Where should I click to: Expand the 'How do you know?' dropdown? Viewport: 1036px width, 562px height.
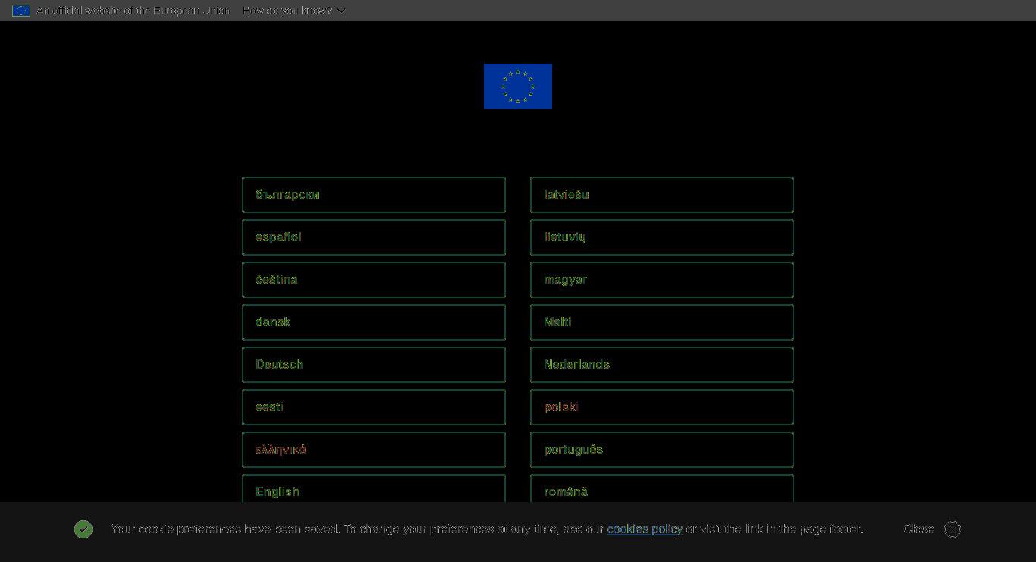click(294, 11)
